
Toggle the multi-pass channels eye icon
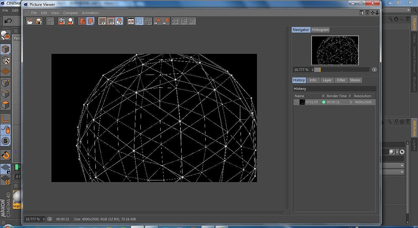tap(119, 21)
